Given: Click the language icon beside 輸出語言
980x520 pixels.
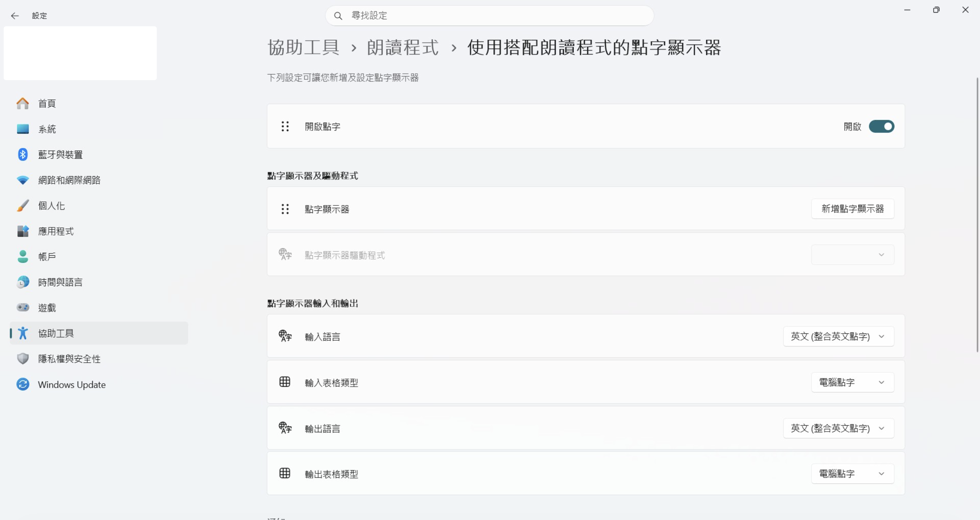Looking at the screenshot, I should click(x=285, y=428).
